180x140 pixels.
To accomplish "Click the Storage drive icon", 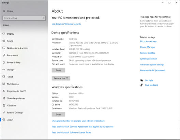I will (4, 70).
